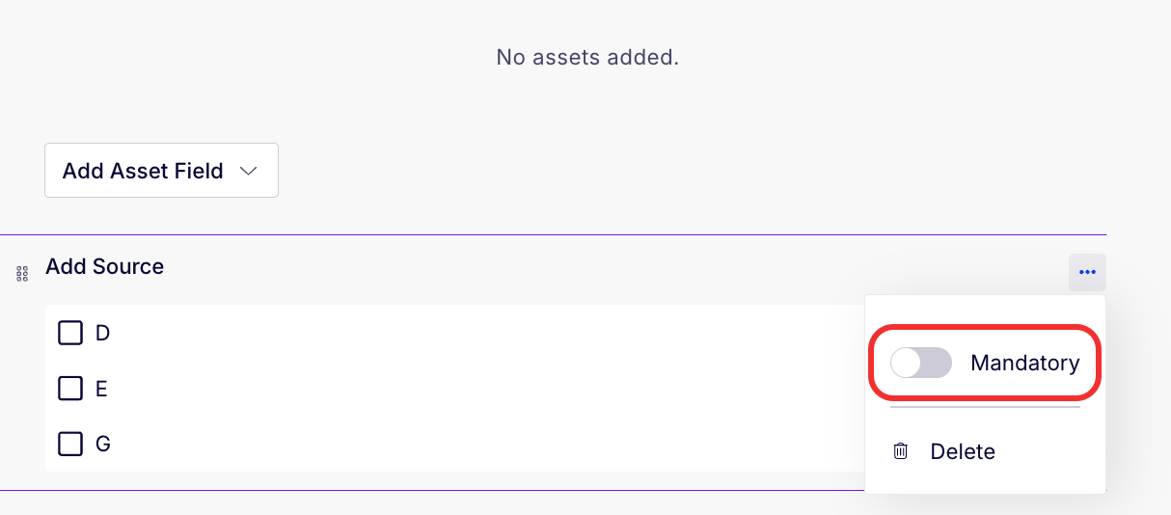Choose the G option label text
This screenshot has width=1171, height=515.
pyautogui.click(x=102, y=444)
